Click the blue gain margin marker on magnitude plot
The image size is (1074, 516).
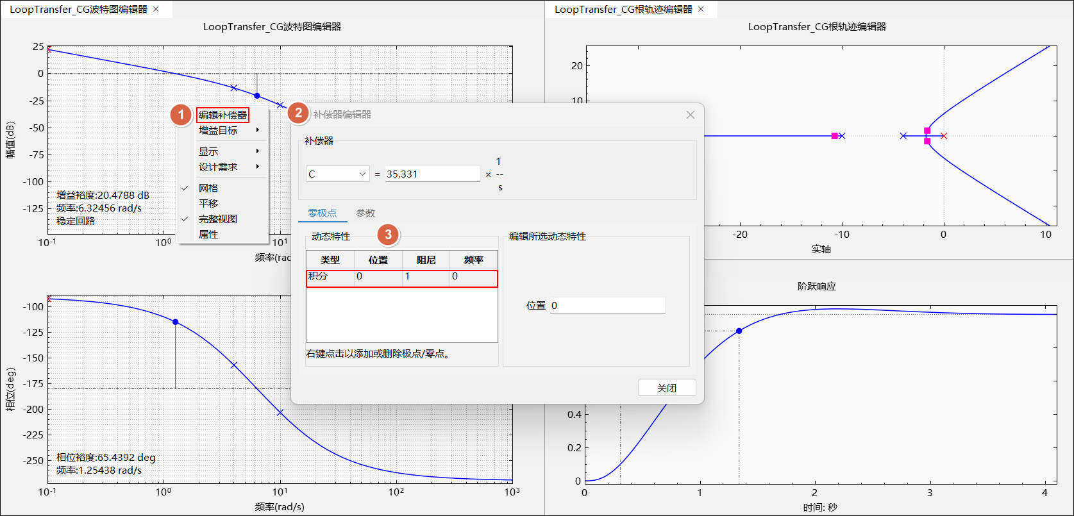pos(257,96)
